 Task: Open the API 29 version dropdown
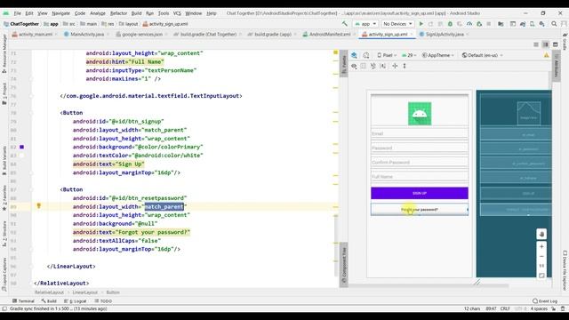409,55
